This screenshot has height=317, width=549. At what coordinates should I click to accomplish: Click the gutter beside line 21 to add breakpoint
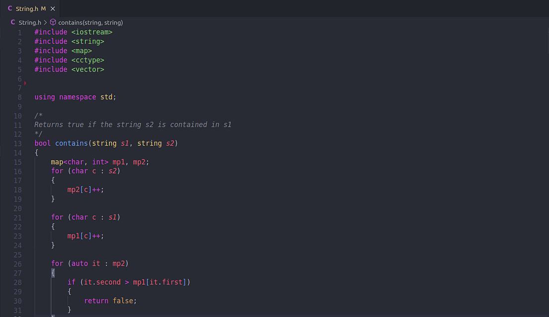(26, 217)
